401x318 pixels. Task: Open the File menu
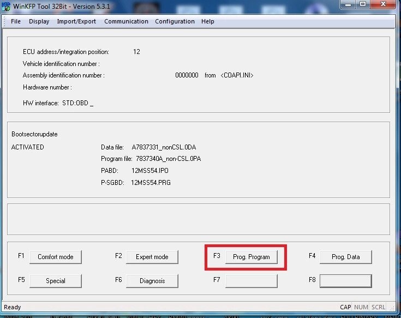(x=16, y=21)
